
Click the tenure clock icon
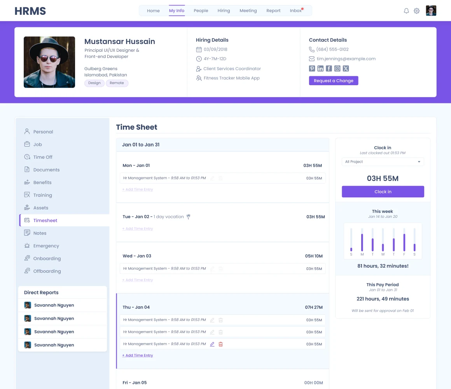(x=199, y=59)
